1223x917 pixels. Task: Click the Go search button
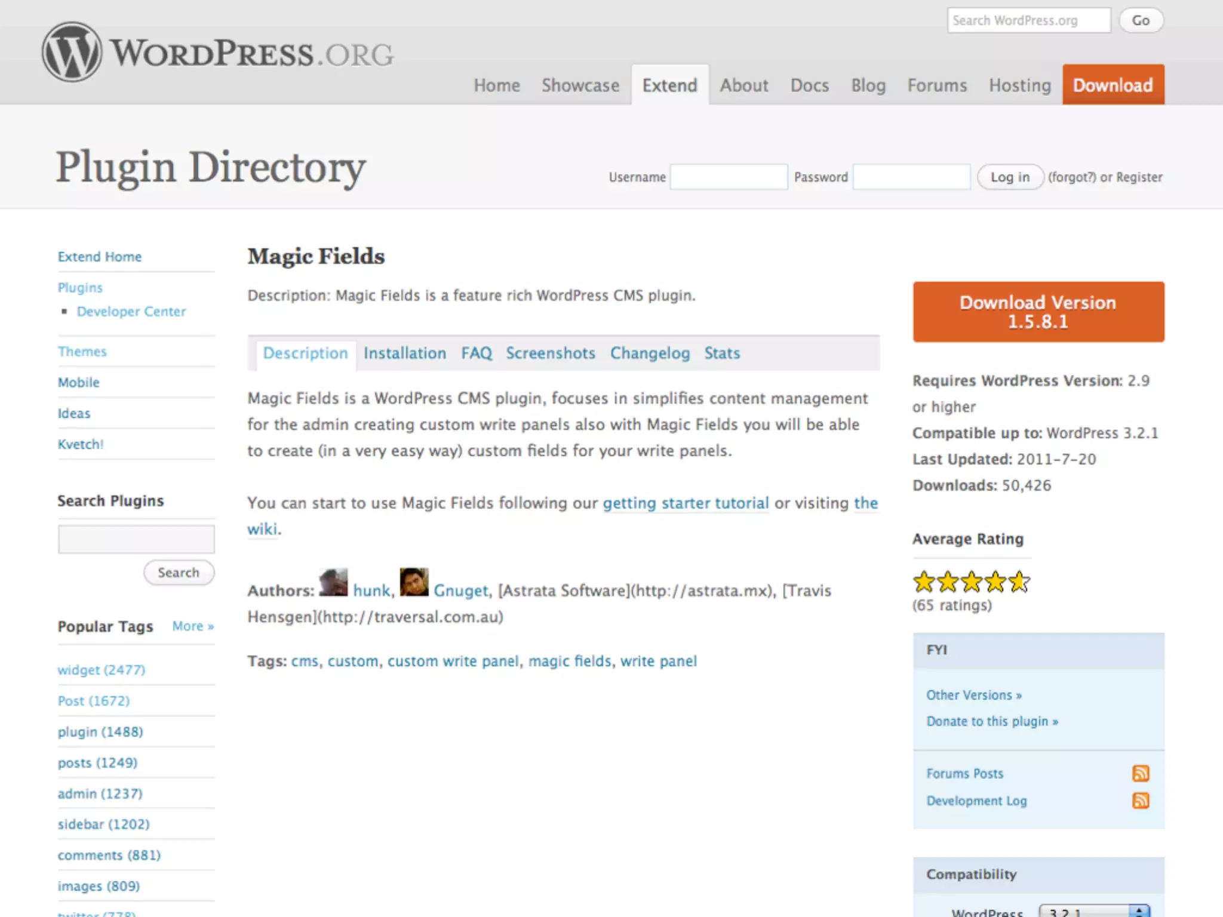click(x=1140, y=20)
